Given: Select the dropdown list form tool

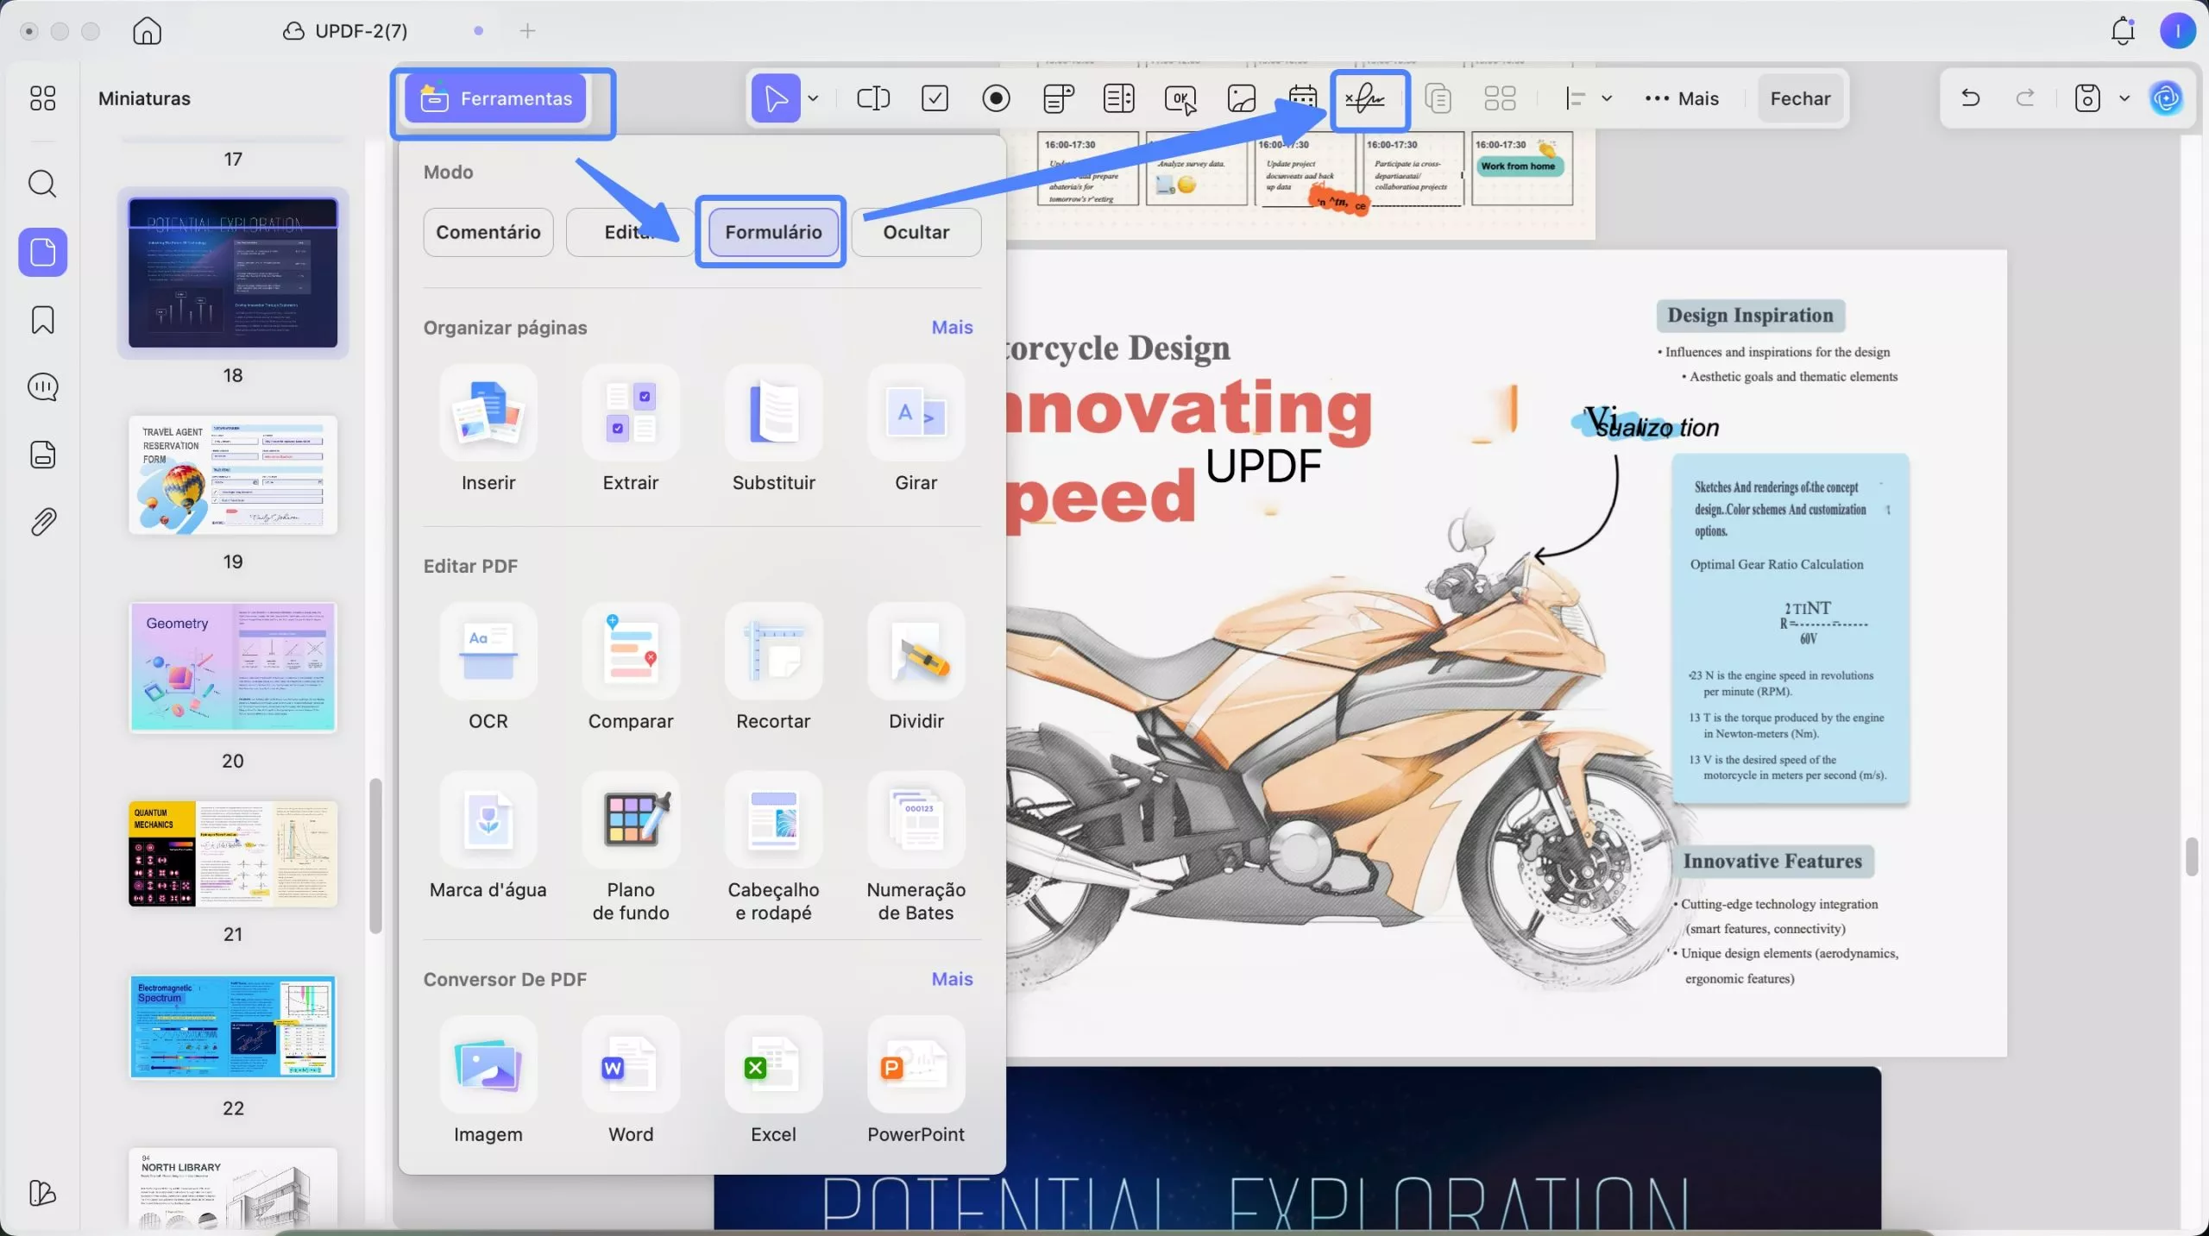Looking at the screenshot, I should click(1058, 98).
